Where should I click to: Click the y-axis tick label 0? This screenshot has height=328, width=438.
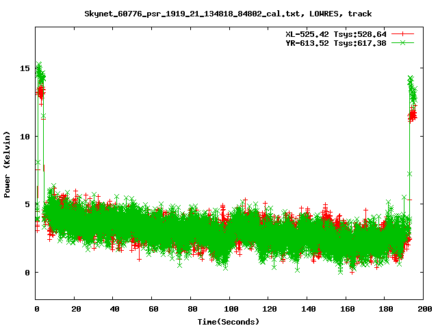(27, 273)
